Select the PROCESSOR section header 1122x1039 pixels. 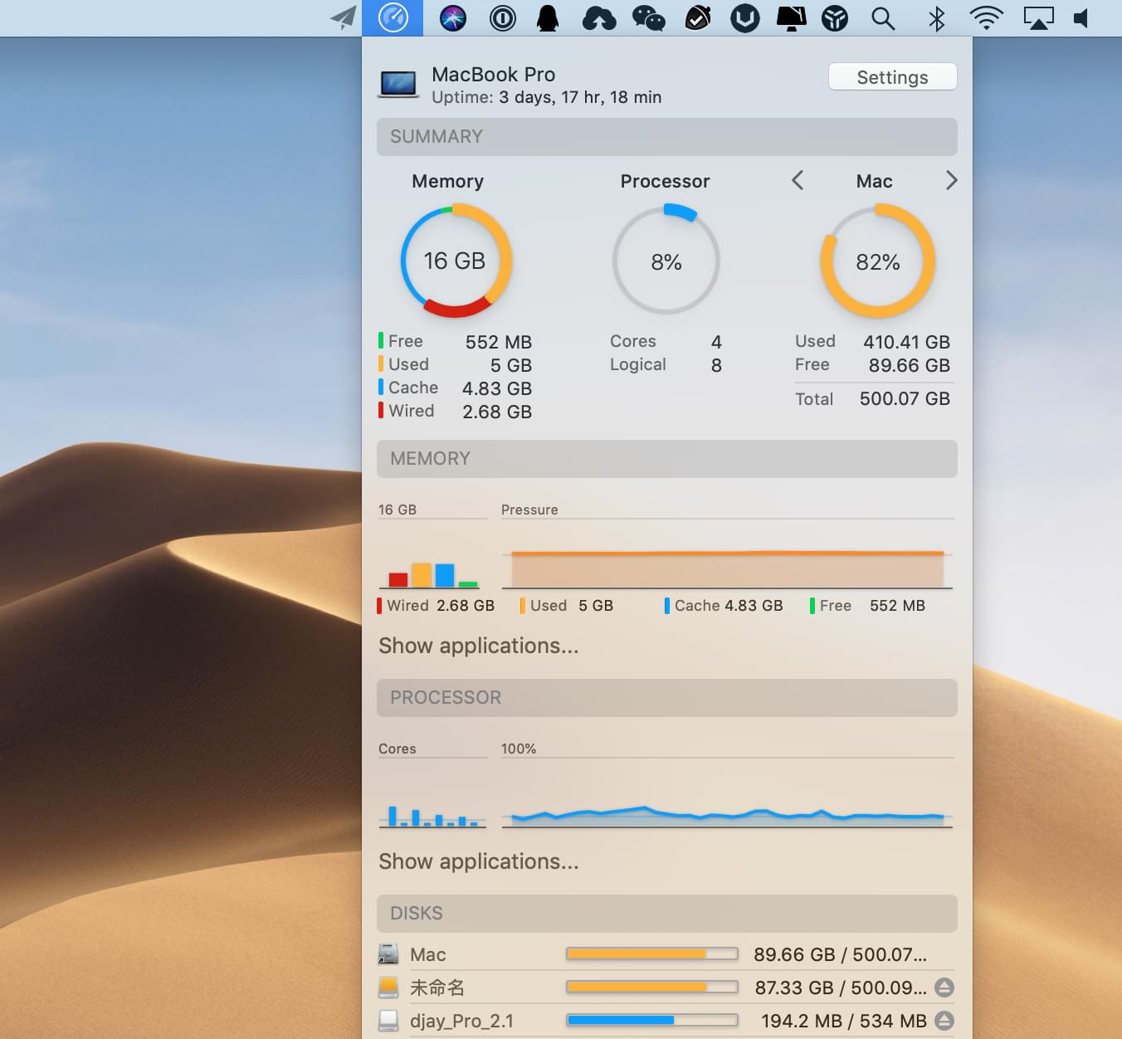click(x=667, y=698)
